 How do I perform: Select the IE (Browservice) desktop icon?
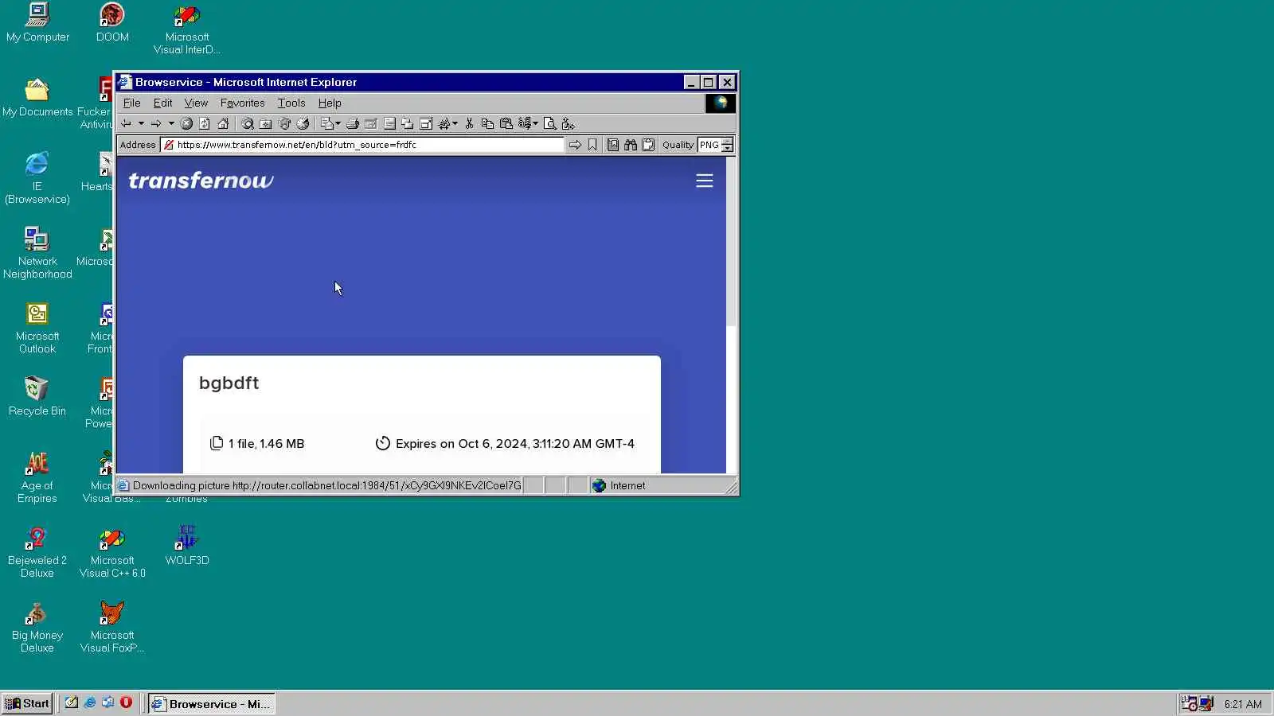click(x=37, y=178)
